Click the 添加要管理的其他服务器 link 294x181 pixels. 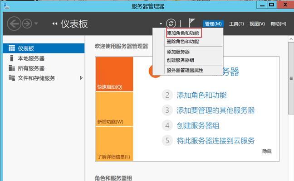[x=216, y=110]
